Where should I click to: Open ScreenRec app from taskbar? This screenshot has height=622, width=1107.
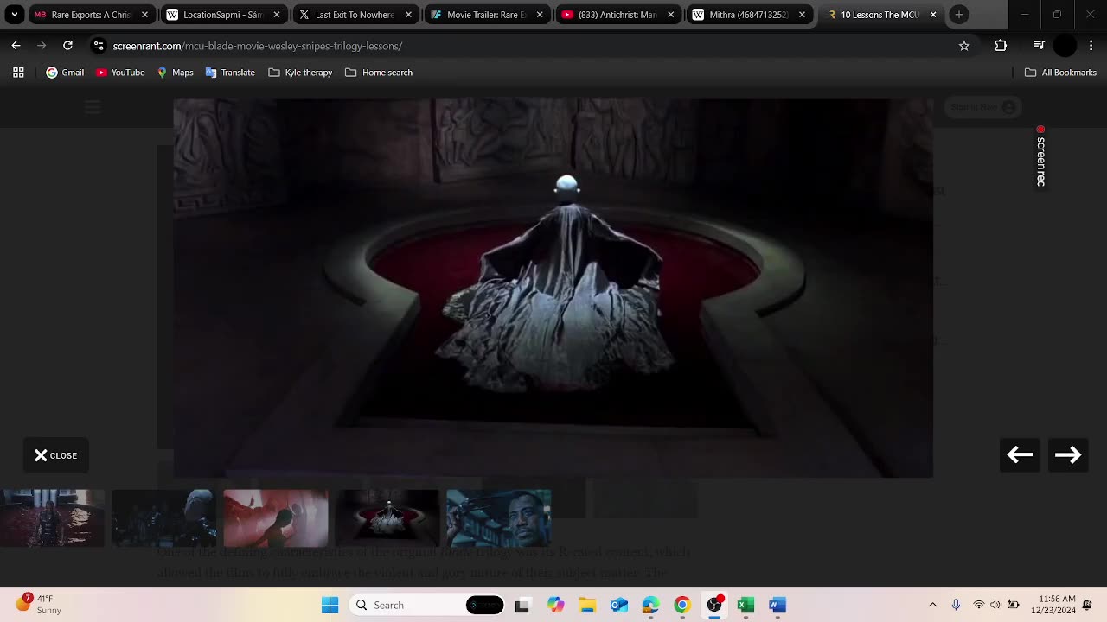714,605
